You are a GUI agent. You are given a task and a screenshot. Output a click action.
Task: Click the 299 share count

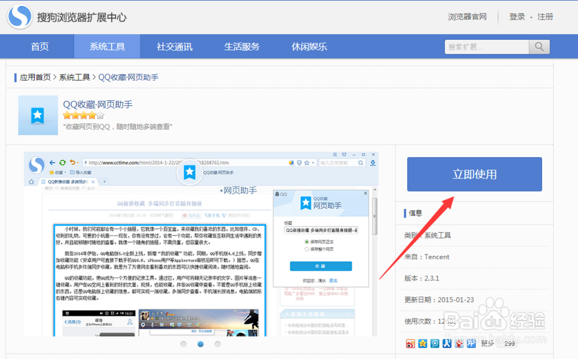point(510,343)
